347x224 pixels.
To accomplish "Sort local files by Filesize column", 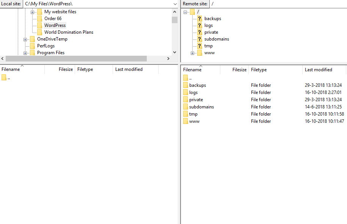I will click(60, 69).
